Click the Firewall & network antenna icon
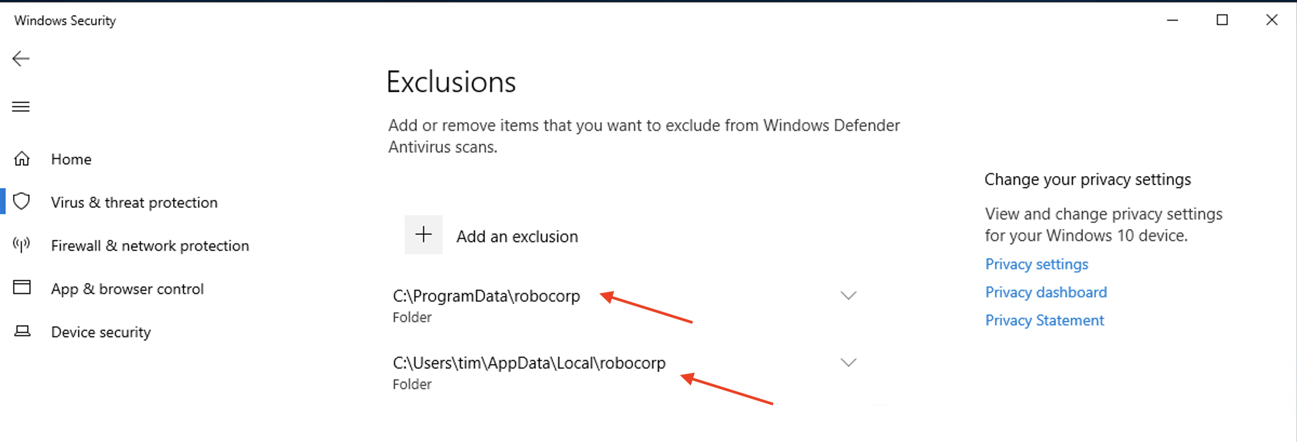The height and width of the screenshot is (442, 1297). tap(22, 245)
